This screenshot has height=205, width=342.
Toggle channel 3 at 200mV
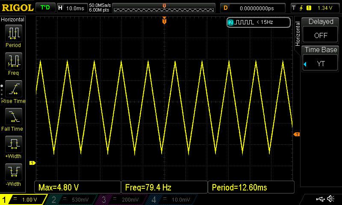point(122,199)
